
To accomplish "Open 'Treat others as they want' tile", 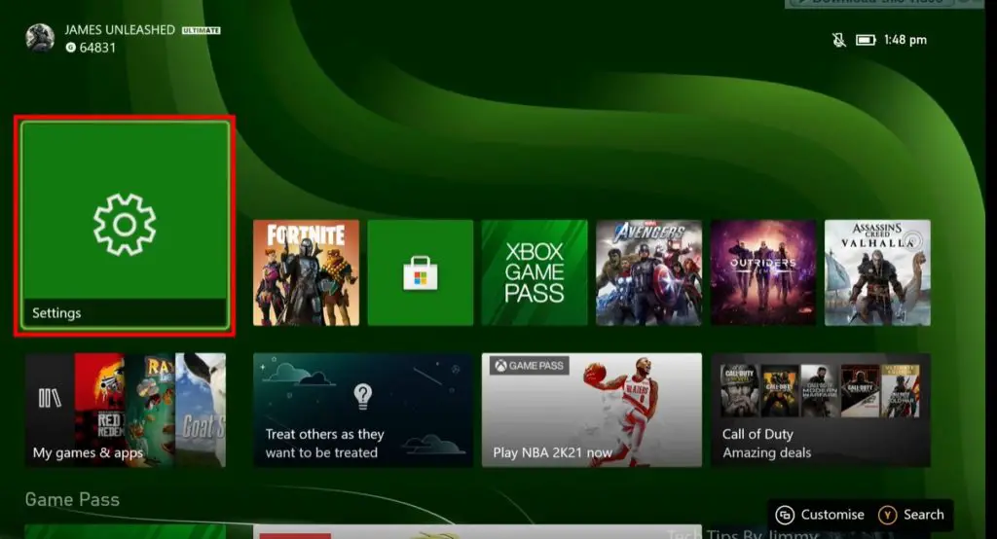I will (363, 410).
